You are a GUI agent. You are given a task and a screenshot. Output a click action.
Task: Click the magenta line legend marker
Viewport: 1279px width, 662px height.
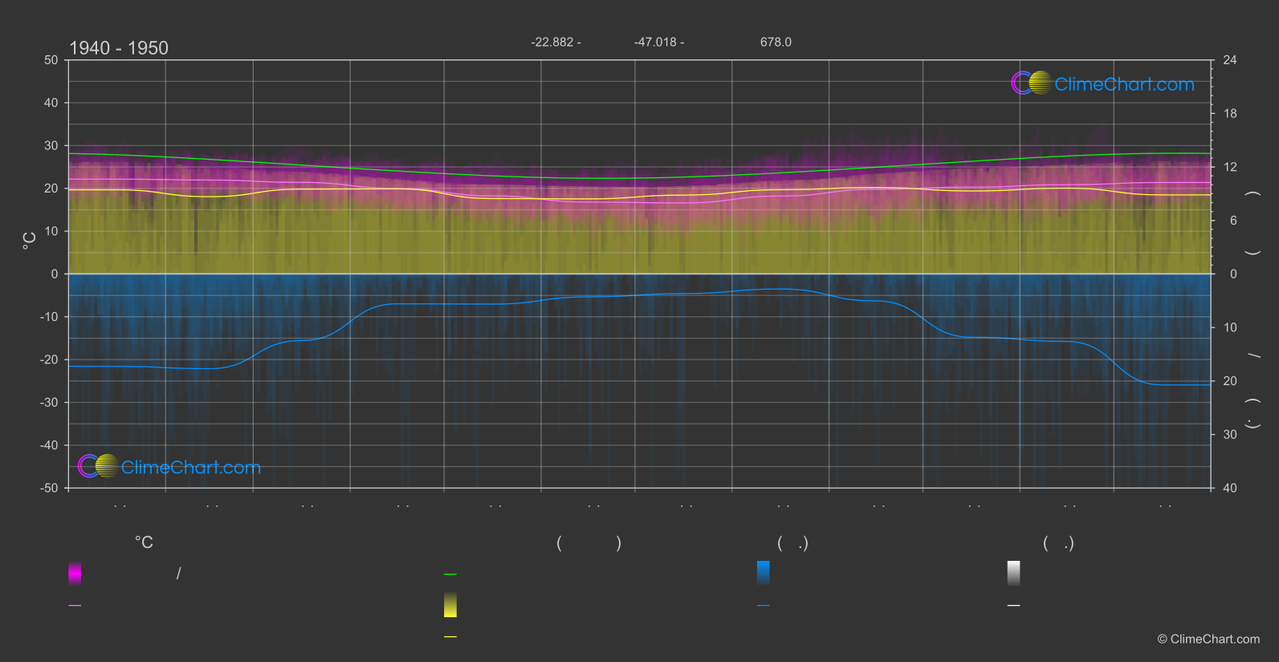click(x=75, y=606)
